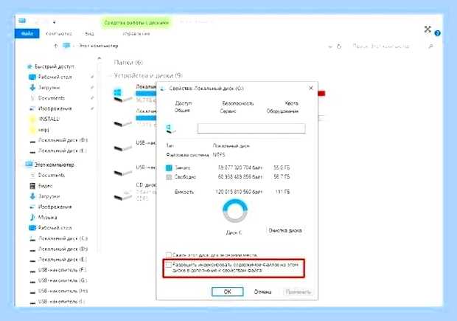Open the Компьютер ribbon tab
457x321 pixels.
59,33
